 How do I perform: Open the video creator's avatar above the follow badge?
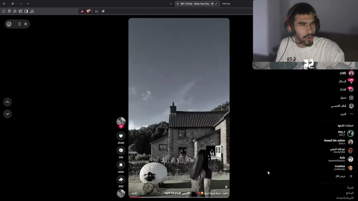121,121
